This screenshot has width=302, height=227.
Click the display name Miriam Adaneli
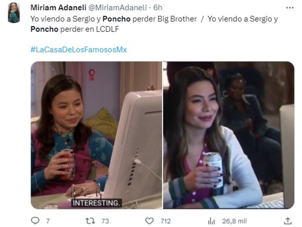pyautogui.click(x=58, y=8)
